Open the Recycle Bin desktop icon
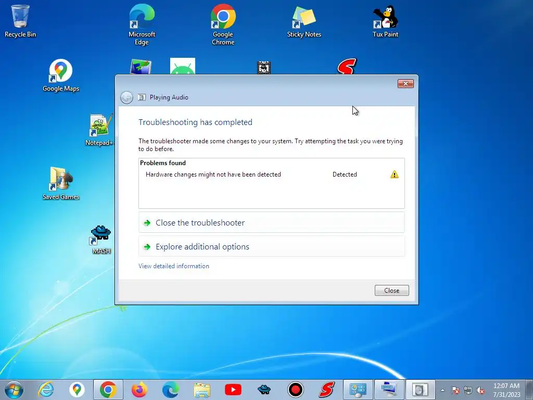The image size is (533, 400). pyautogui.click(x=20, y=21)
